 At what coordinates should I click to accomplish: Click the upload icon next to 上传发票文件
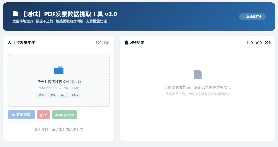[10, 42]
